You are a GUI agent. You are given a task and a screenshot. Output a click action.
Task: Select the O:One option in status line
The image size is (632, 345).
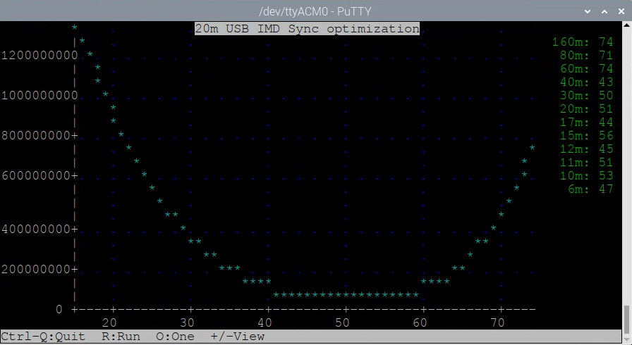[x=175, y=337]
